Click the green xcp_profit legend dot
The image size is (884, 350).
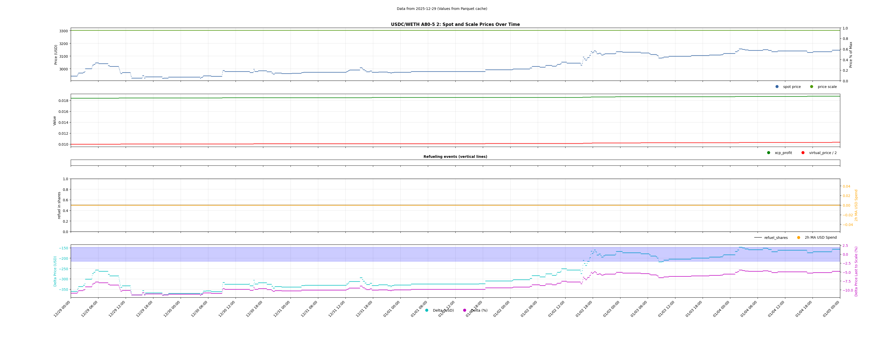769,153
